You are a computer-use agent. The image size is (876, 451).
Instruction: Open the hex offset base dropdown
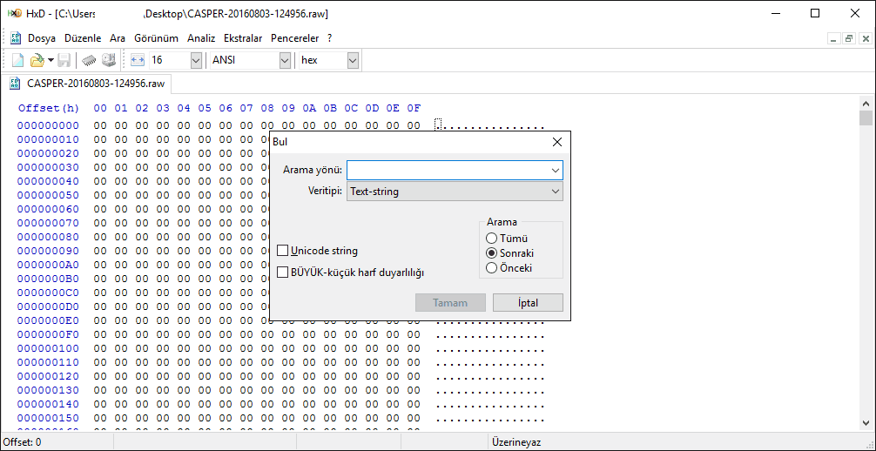353,60
